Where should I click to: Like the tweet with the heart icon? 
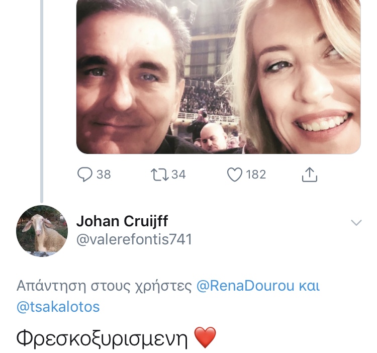point(235,174)
